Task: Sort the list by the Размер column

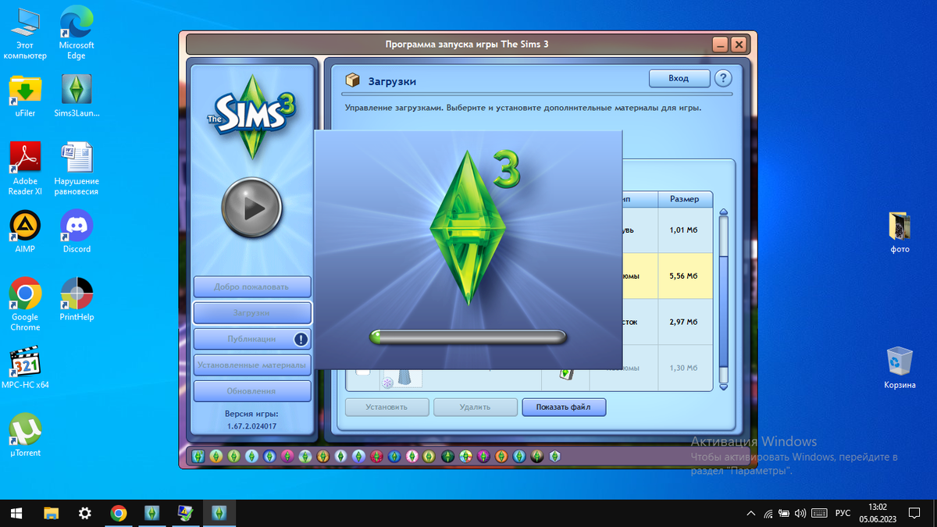Action: point(685,199)
